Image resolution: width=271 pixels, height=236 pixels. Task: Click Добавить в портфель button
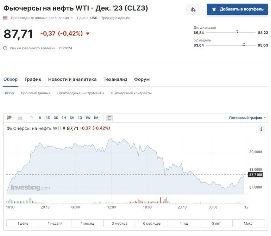point(237,9)
